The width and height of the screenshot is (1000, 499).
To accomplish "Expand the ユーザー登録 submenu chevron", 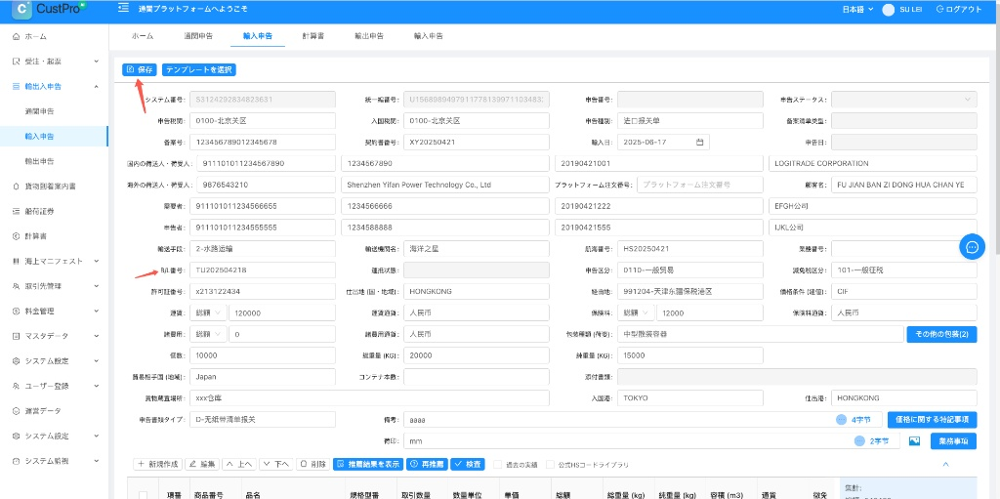I will [97, 386].
